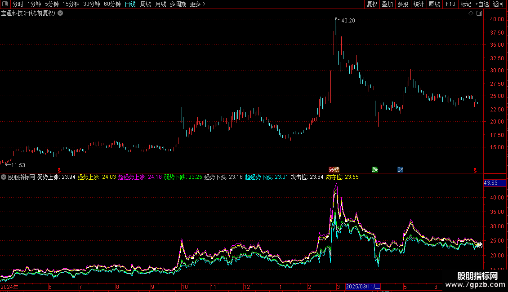Viewport: 508px width, 292px height.
Task: Select the 1分钟 period
Action: (34, 4)
